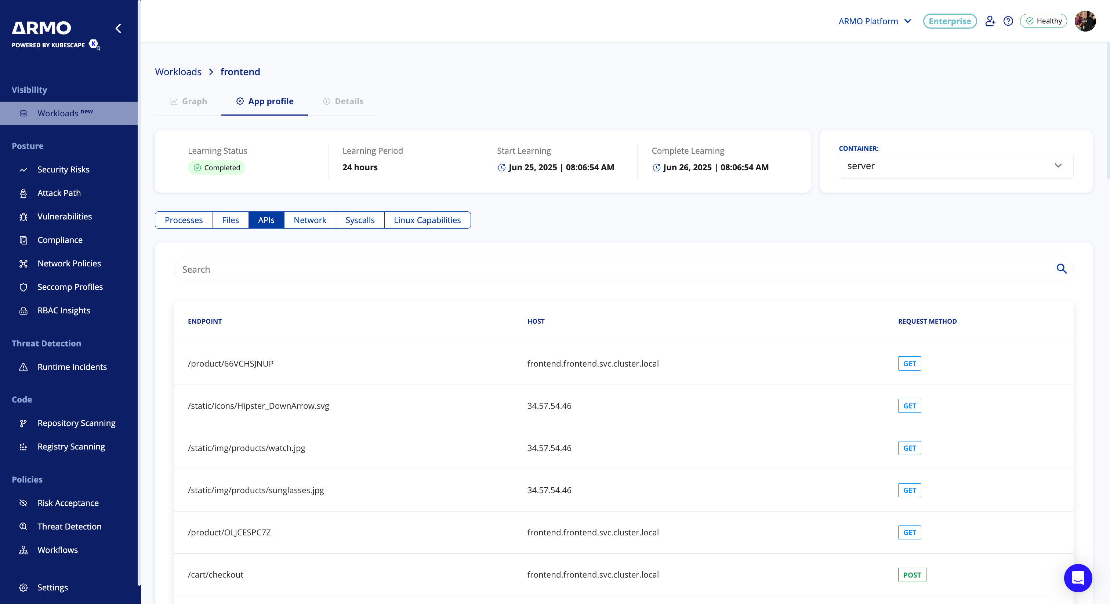1110x604 pixels.
Task: Select /static/img/products/watch.jpg endpoint
Action: pos(246,448)
